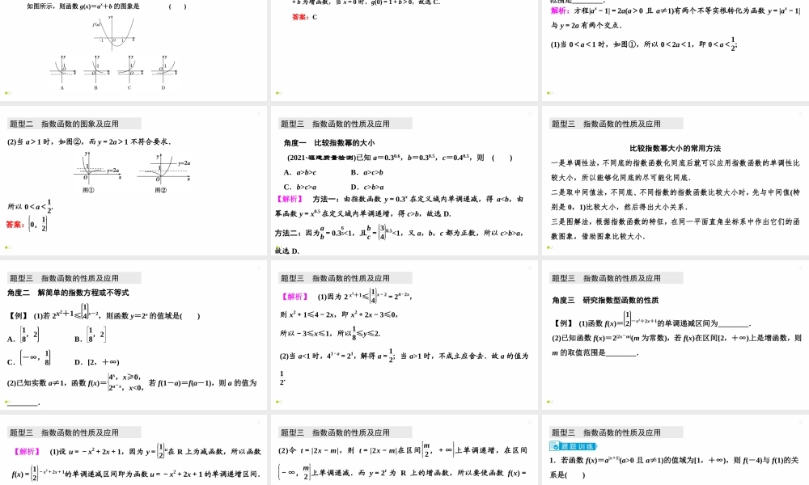This screenshot has width=809, height=485.
Task: Click the 【解析】 label before (1)设 u
Action: [x=27, y=452]
